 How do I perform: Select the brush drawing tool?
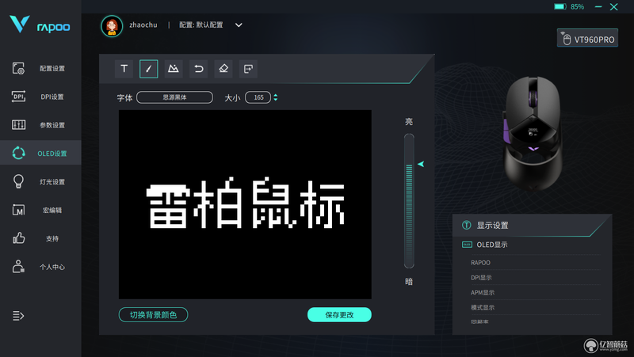pyautogui.click(x=149, y=69)
